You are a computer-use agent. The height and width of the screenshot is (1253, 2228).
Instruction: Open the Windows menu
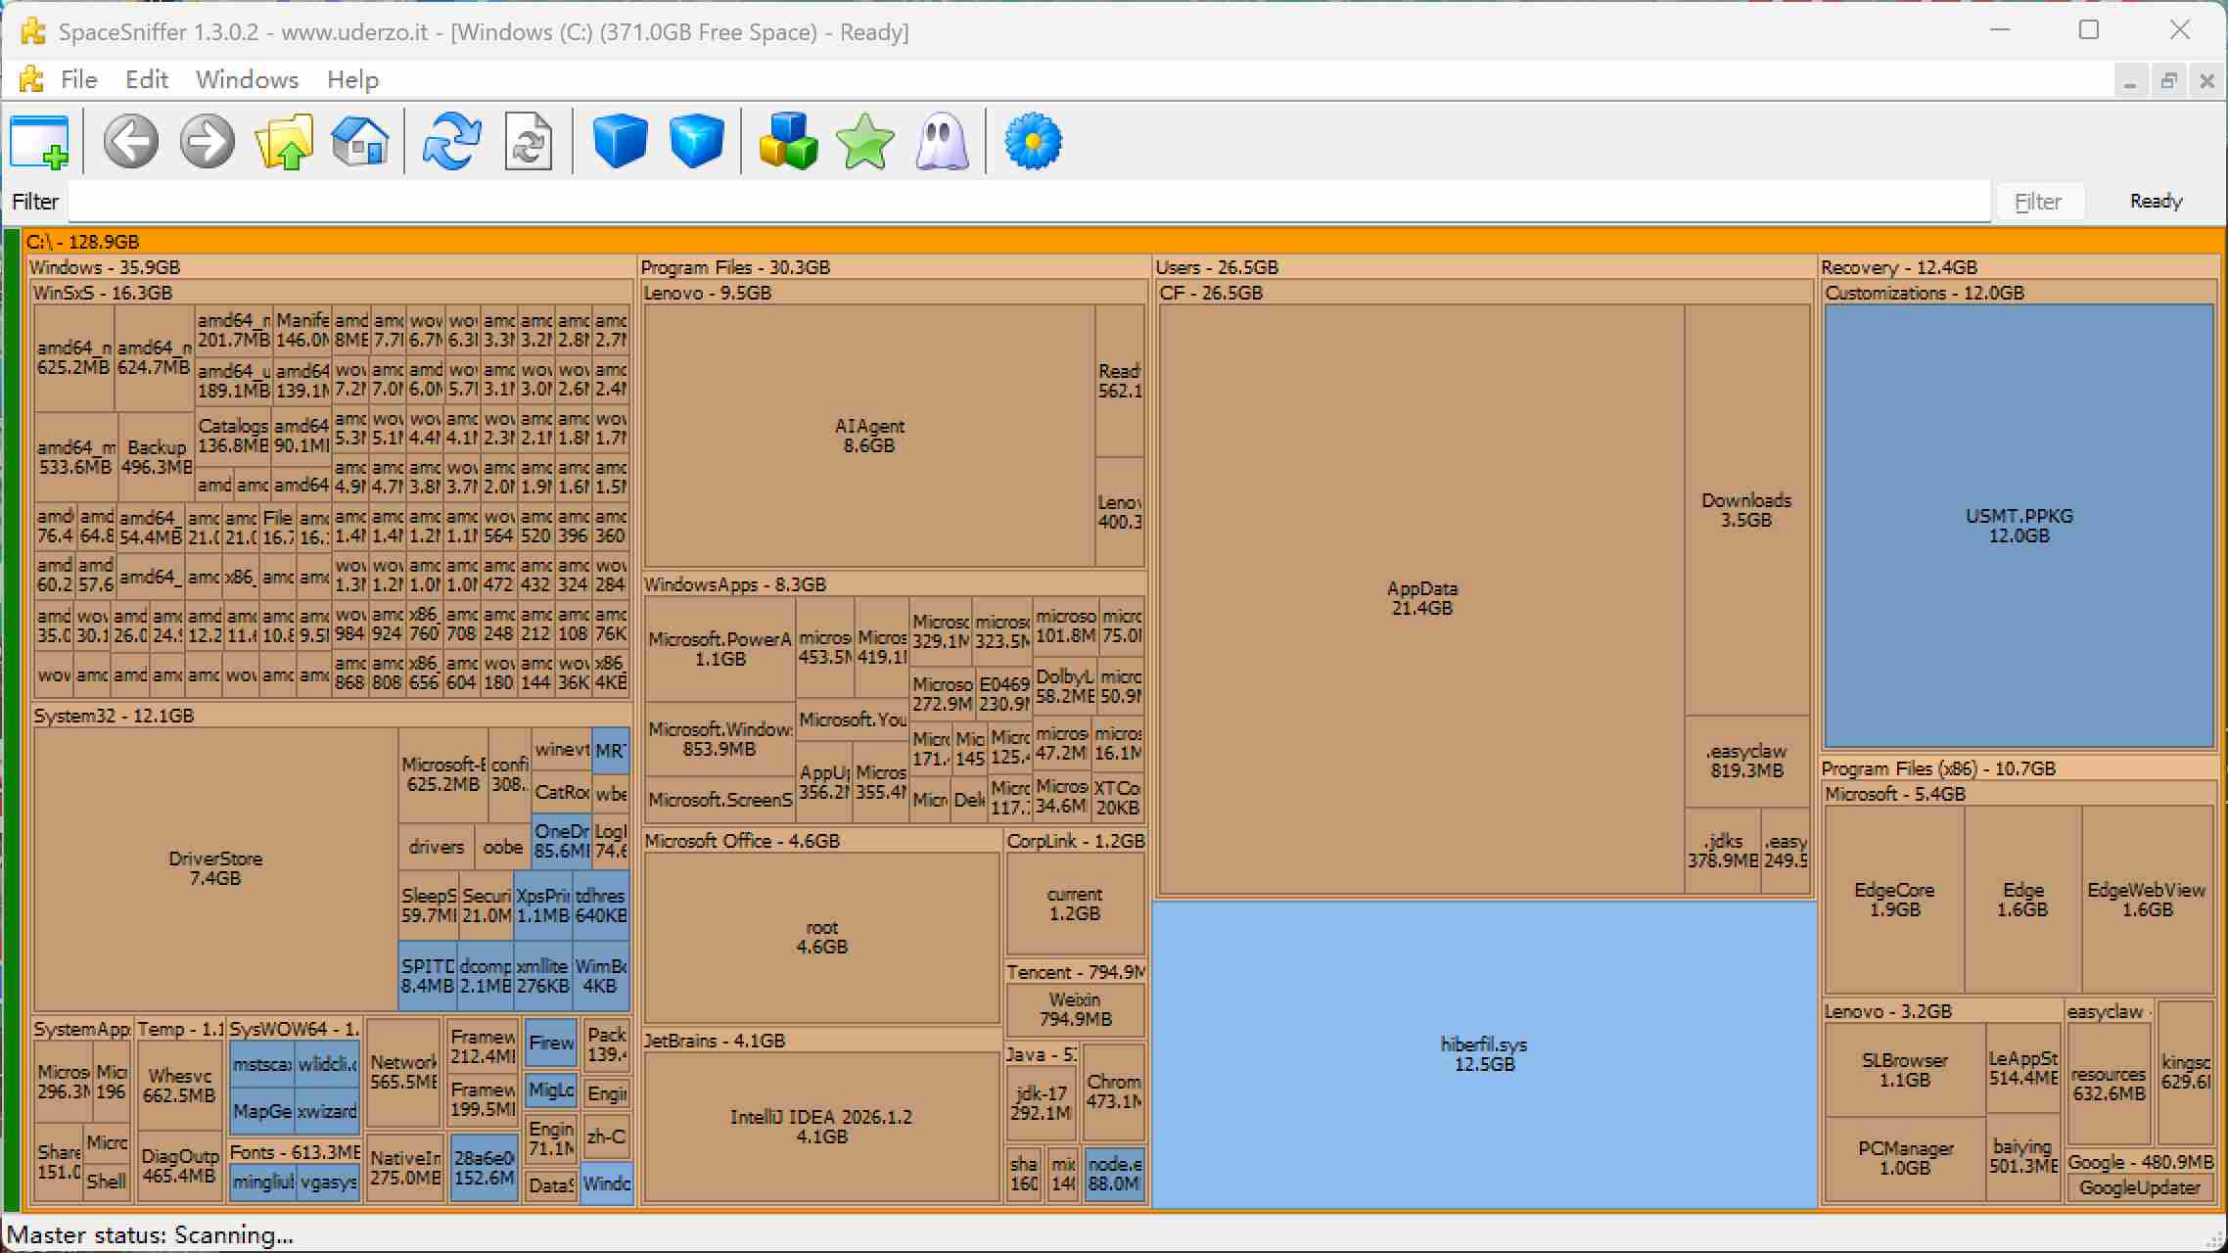[247, 79]
